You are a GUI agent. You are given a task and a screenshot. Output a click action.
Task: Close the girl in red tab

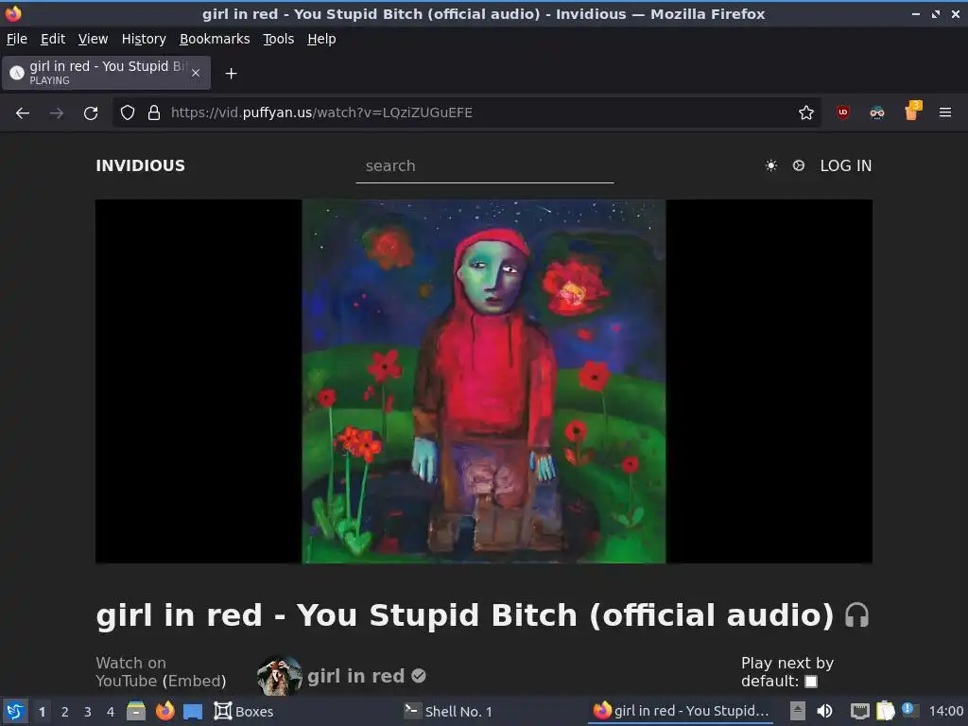(196, 73)
